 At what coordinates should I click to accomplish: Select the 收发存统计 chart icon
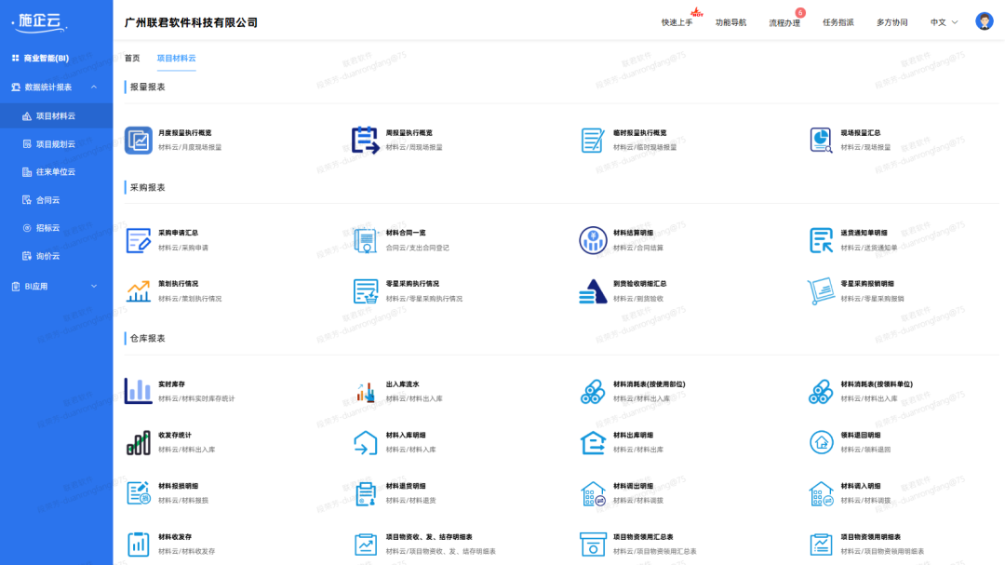[x=139, y=442]
